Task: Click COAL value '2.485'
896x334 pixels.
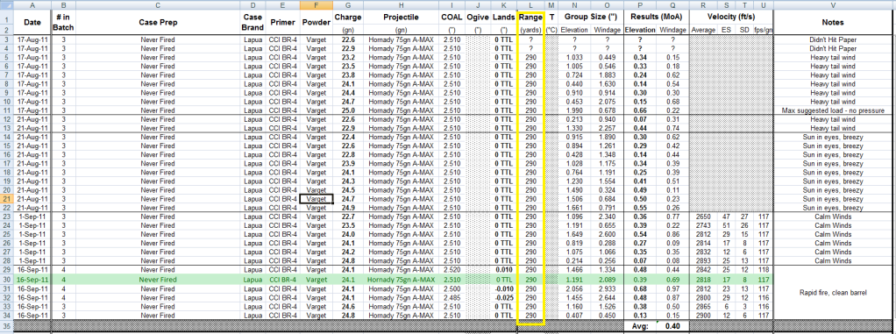Action: click(x=452, y=297)
